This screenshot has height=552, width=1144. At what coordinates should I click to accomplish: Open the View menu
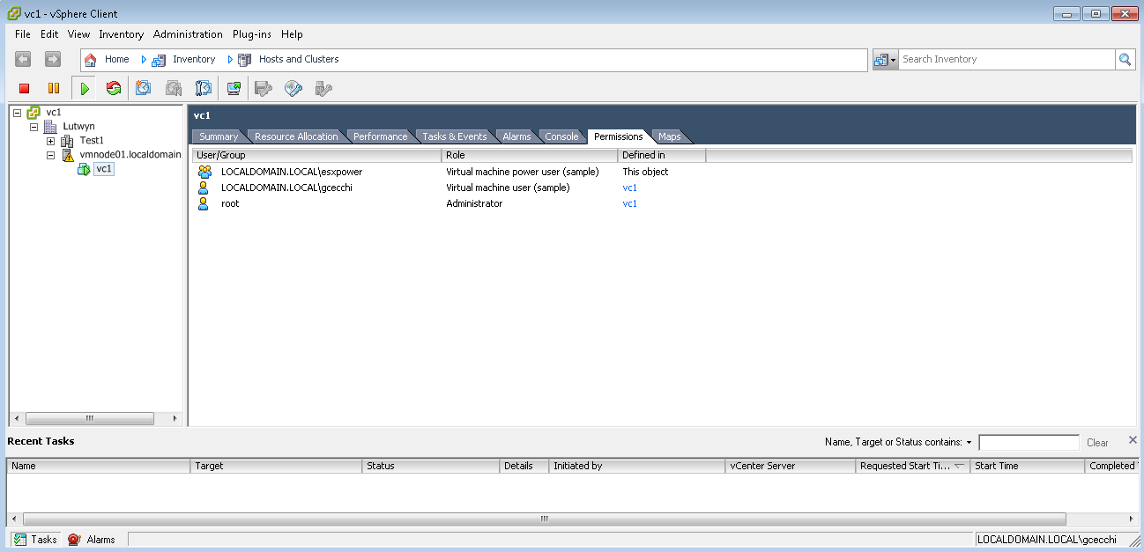click(79, 34)
